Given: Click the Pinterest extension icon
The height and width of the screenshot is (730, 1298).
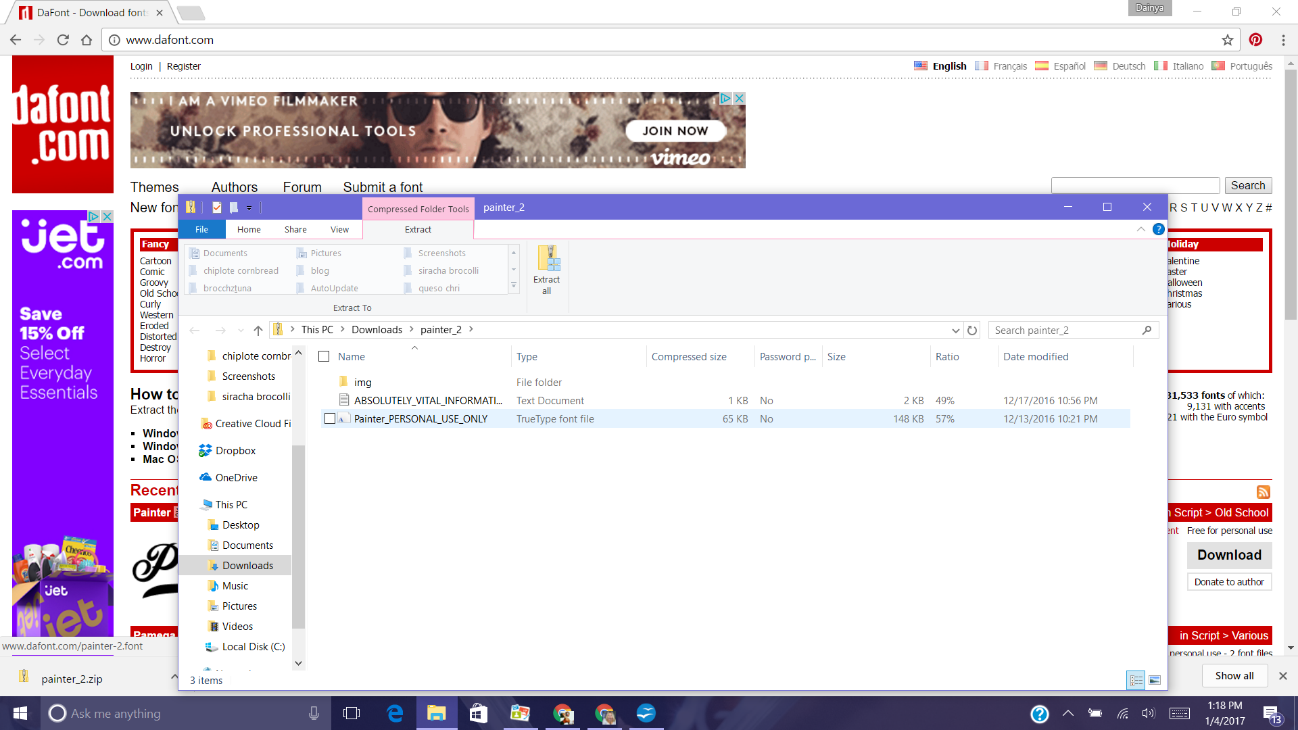Looking at the screenshot, I should click(1255, 40).
